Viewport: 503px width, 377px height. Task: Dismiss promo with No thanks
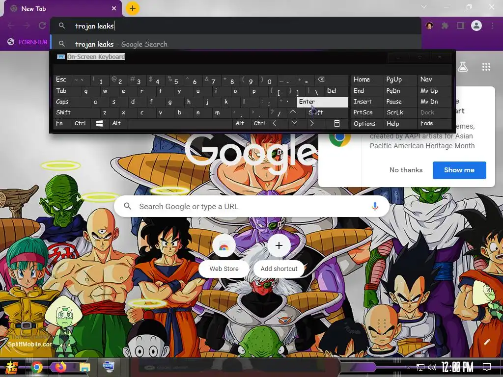[x=406, y=170]
